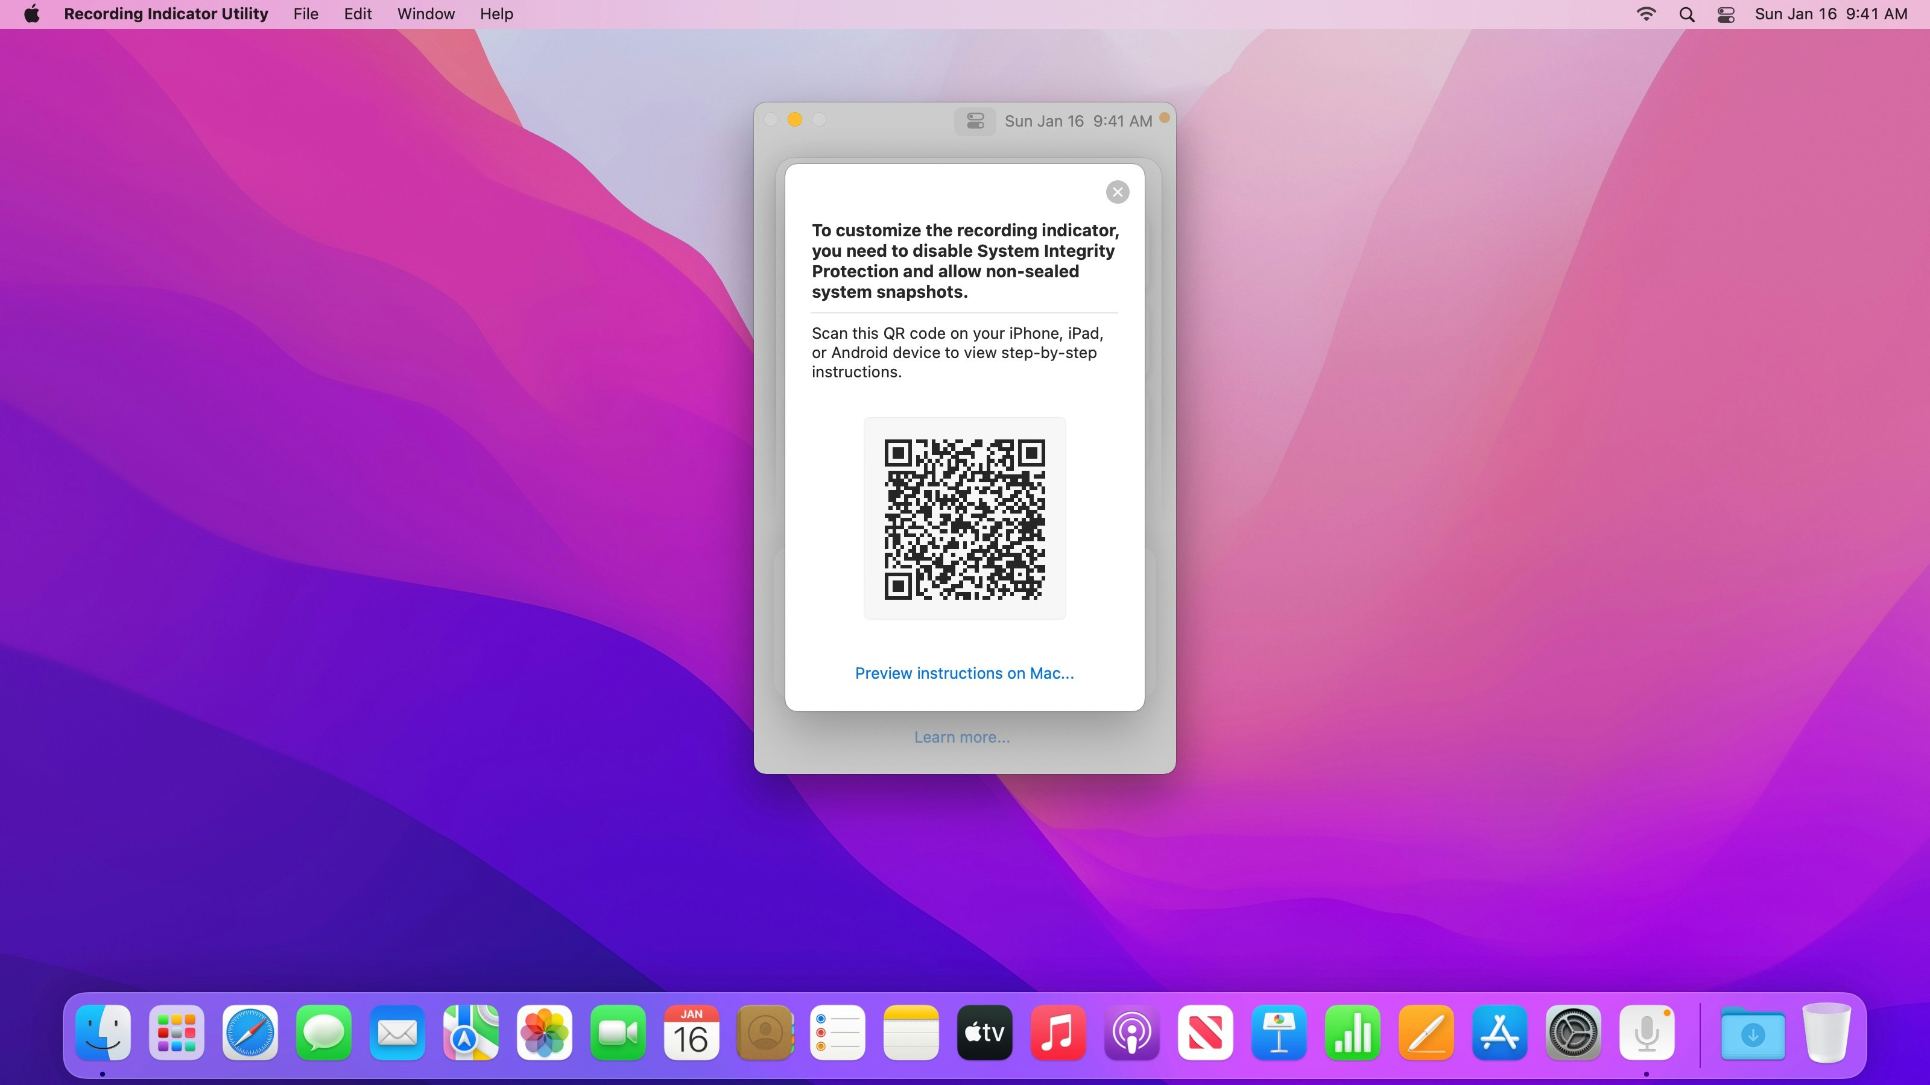This screenshot has width=1930, height=1085.
Task: Minimize the utility window with the yellow button
Action: pyautogui.click(x=795, y=120)
